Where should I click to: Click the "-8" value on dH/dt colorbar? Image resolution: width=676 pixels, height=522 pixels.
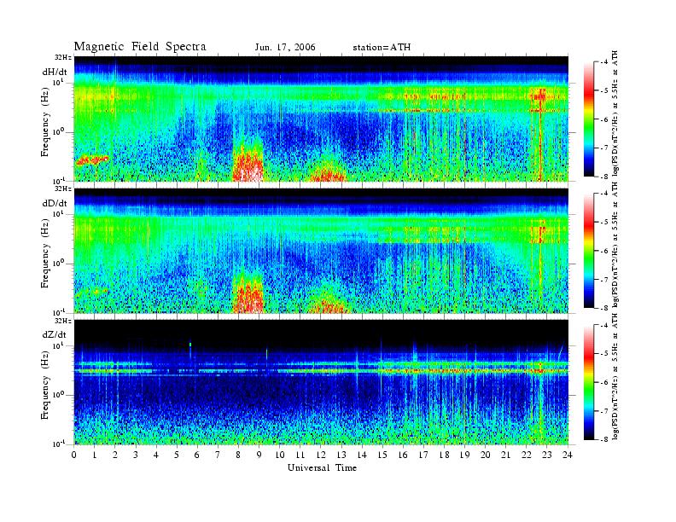pyautogui.click(x=604, y=177)
